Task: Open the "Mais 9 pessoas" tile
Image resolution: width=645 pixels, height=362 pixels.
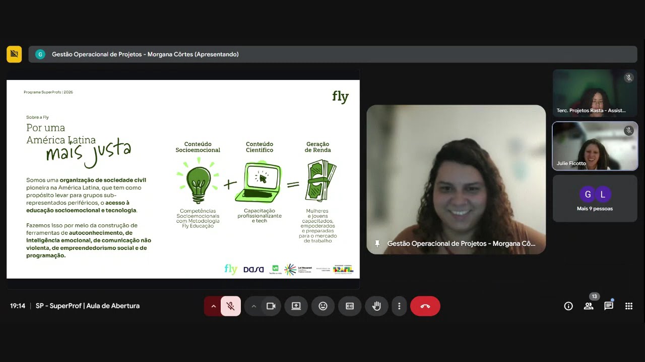Action: pos(595,199)
